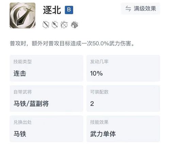Click the 逐北 skill title
The width and height of the screenshot is (169, 144).
click(x=52, y=10)
